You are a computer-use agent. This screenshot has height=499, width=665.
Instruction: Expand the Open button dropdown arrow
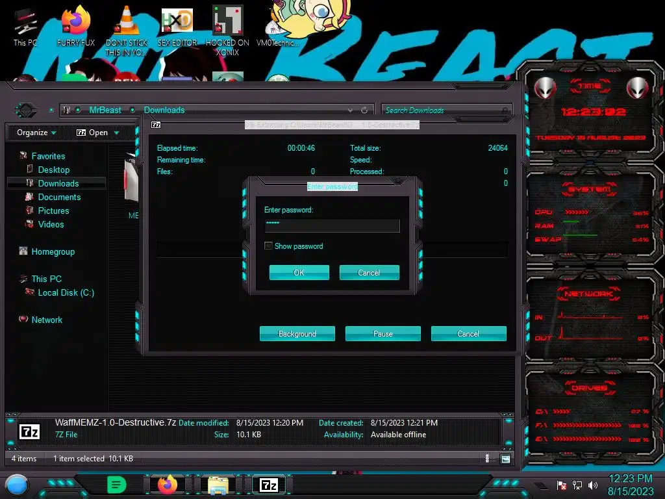[x=117, y=133]
